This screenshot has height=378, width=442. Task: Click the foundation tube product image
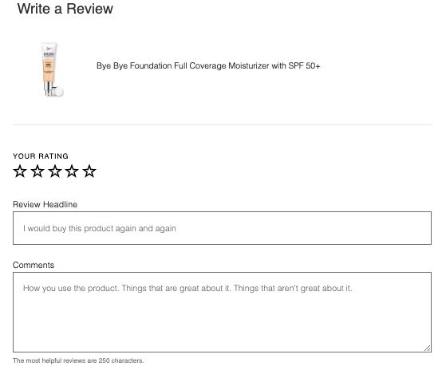point(52,69)
